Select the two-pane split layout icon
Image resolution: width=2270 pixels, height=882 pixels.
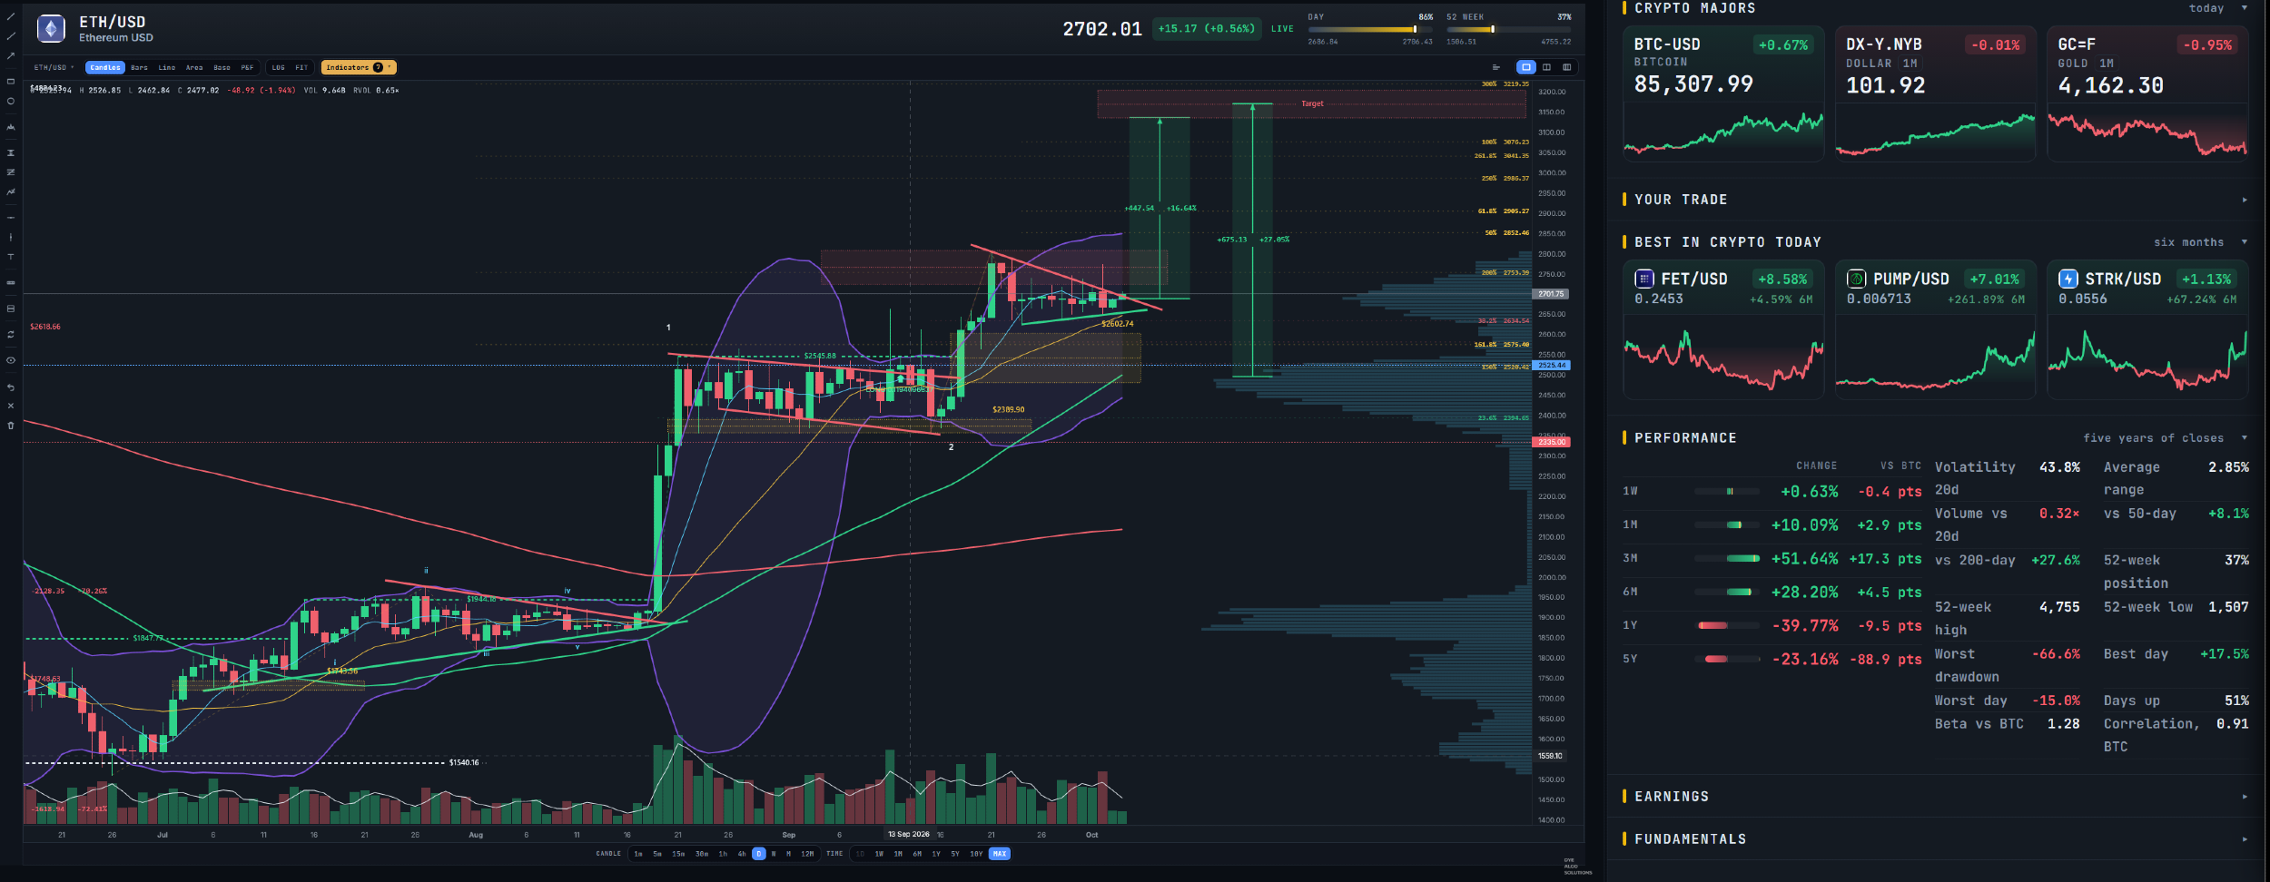pos(1546,67)
